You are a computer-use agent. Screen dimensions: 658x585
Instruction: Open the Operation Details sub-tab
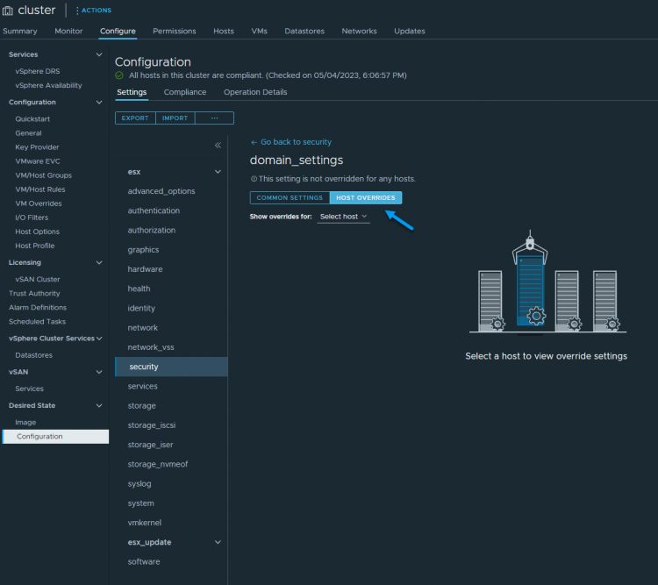tap(255, 92)
